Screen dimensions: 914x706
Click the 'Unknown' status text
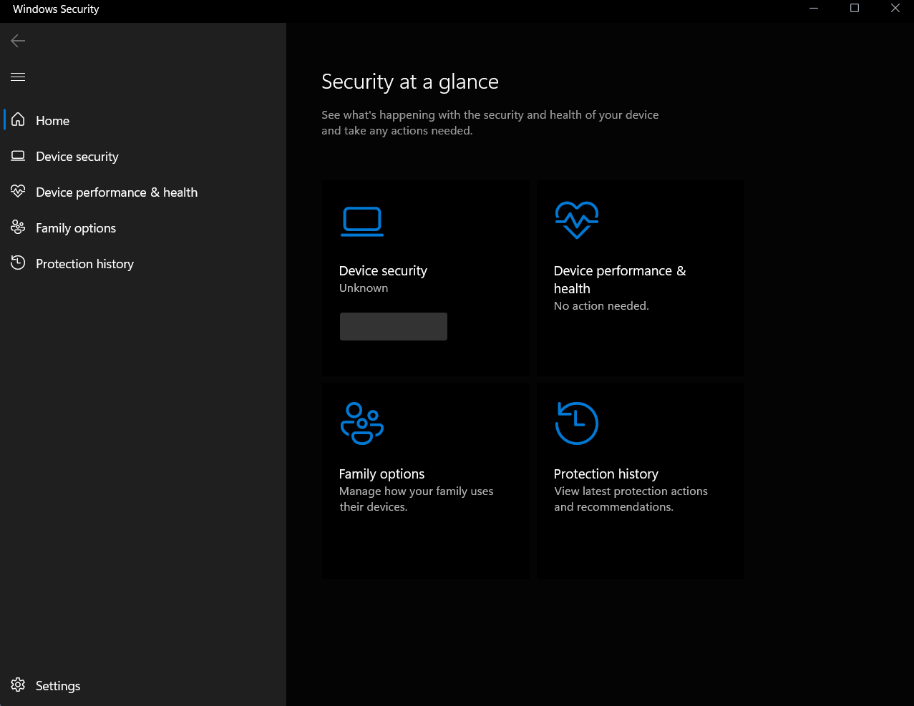[364, 288]
